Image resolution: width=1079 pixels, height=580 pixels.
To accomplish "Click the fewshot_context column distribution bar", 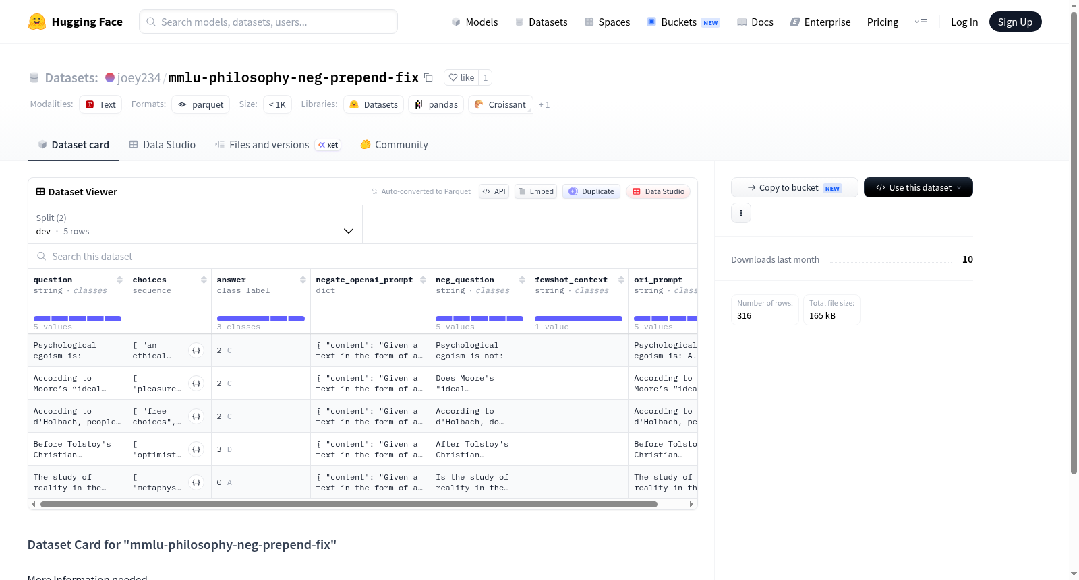I will click(x=579, y=319).
